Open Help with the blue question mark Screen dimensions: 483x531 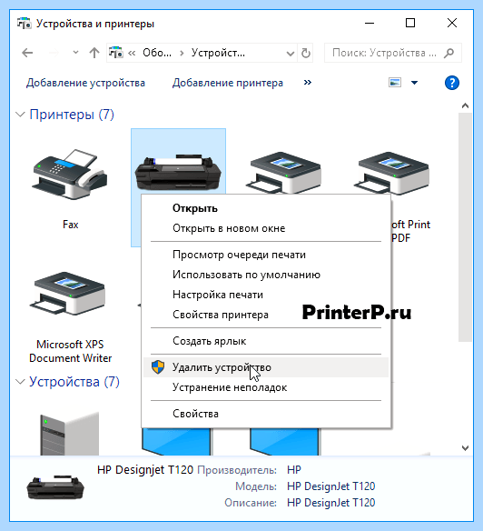[x=452, y=83]
